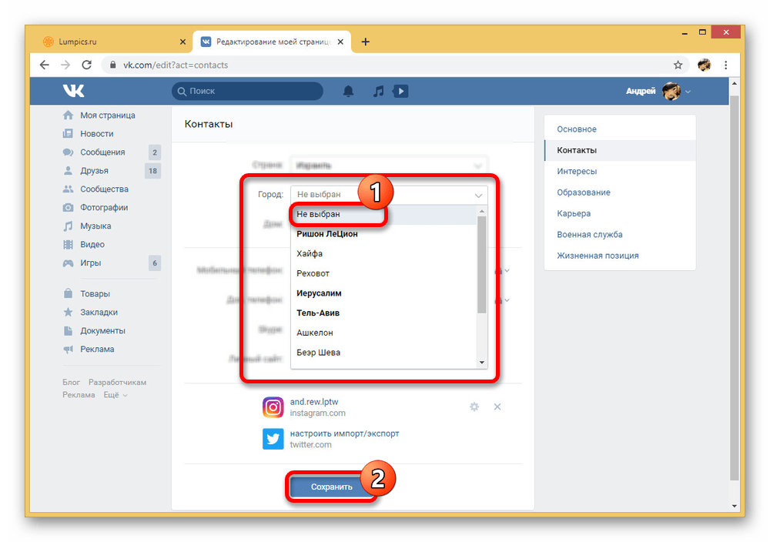Select Ашкелон in city list
770x542 pixels.
[x=383, y=333]
